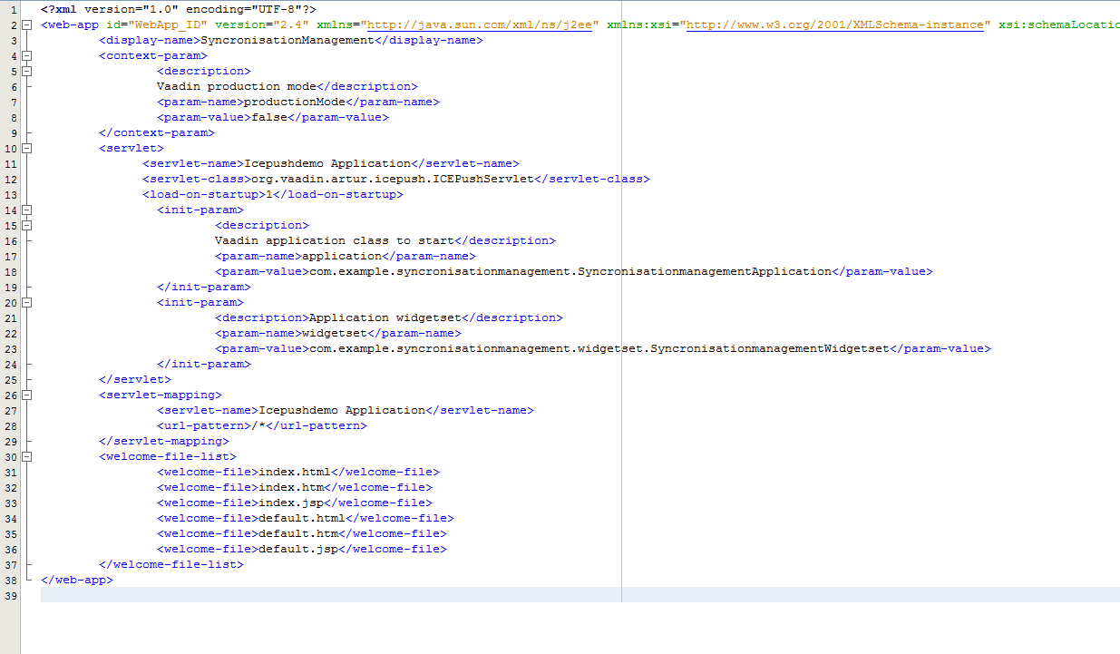Image resolution: width=1120 pixels, height=654 pixels.
Task: Place cursor on the empty line 39
Action: tap(363, 595)
